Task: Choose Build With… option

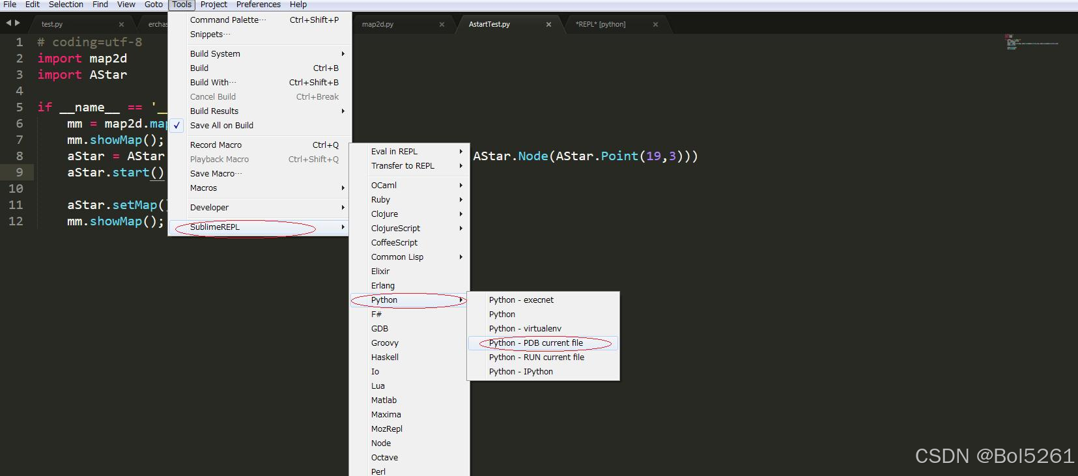Action: coord(260,83)
